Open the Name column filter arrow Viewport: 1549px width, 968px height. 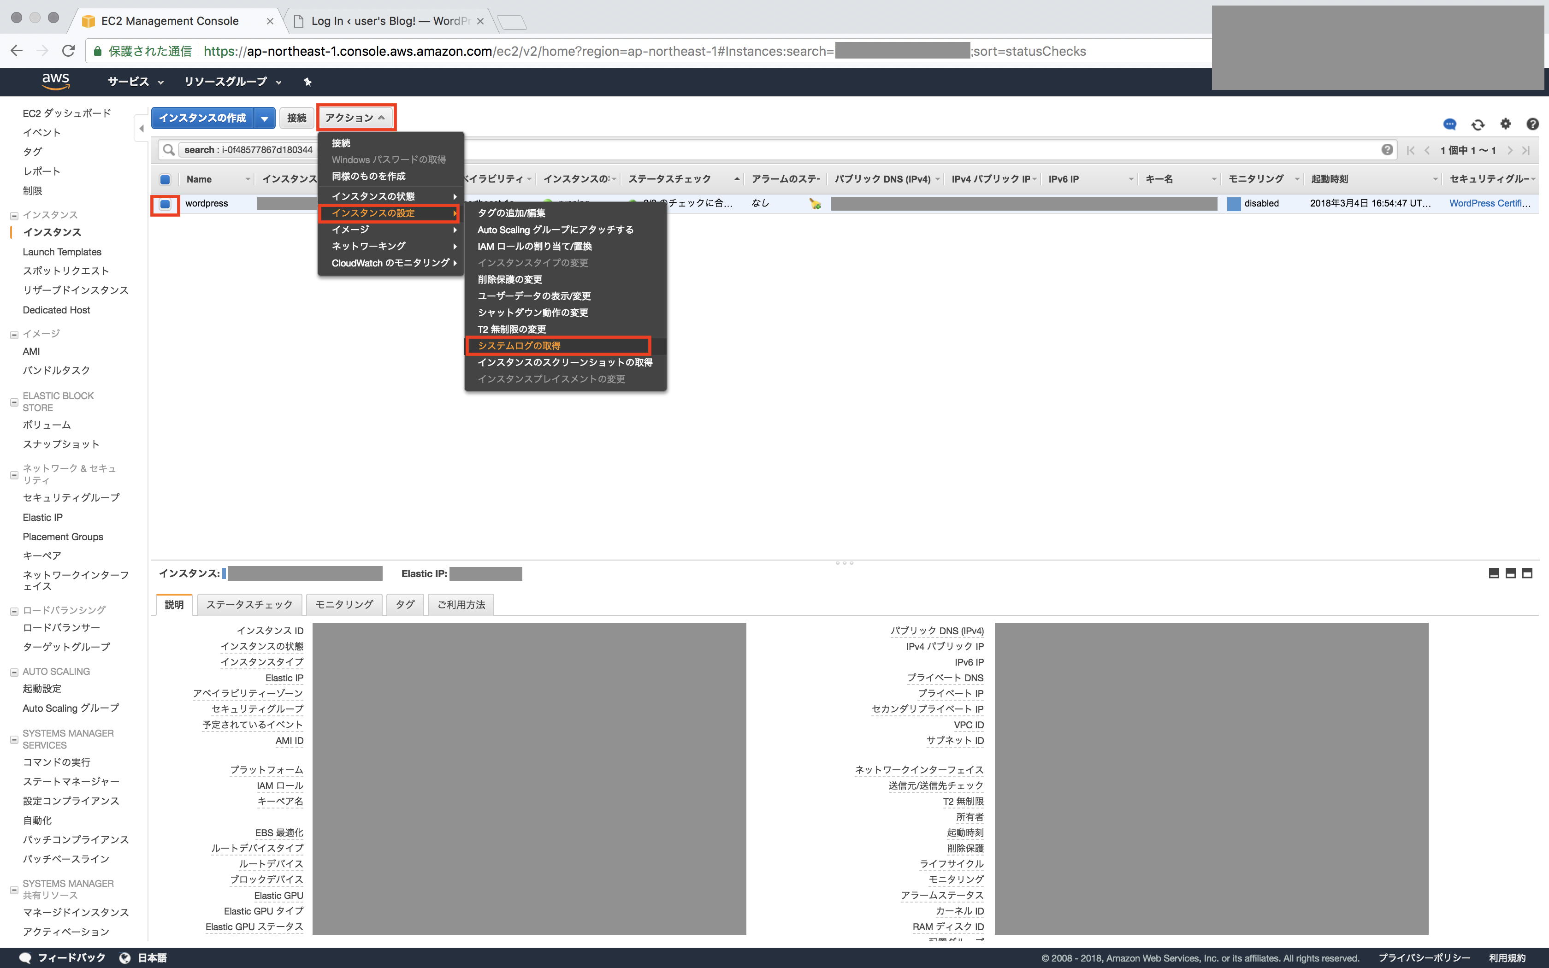pos(248,179)
